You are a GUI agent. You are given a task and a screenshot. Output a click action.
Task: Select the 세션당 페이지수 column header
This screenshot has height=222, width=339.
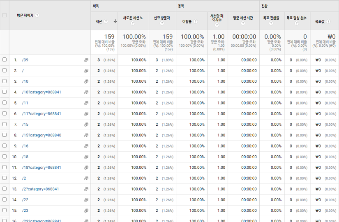(217, 18)
